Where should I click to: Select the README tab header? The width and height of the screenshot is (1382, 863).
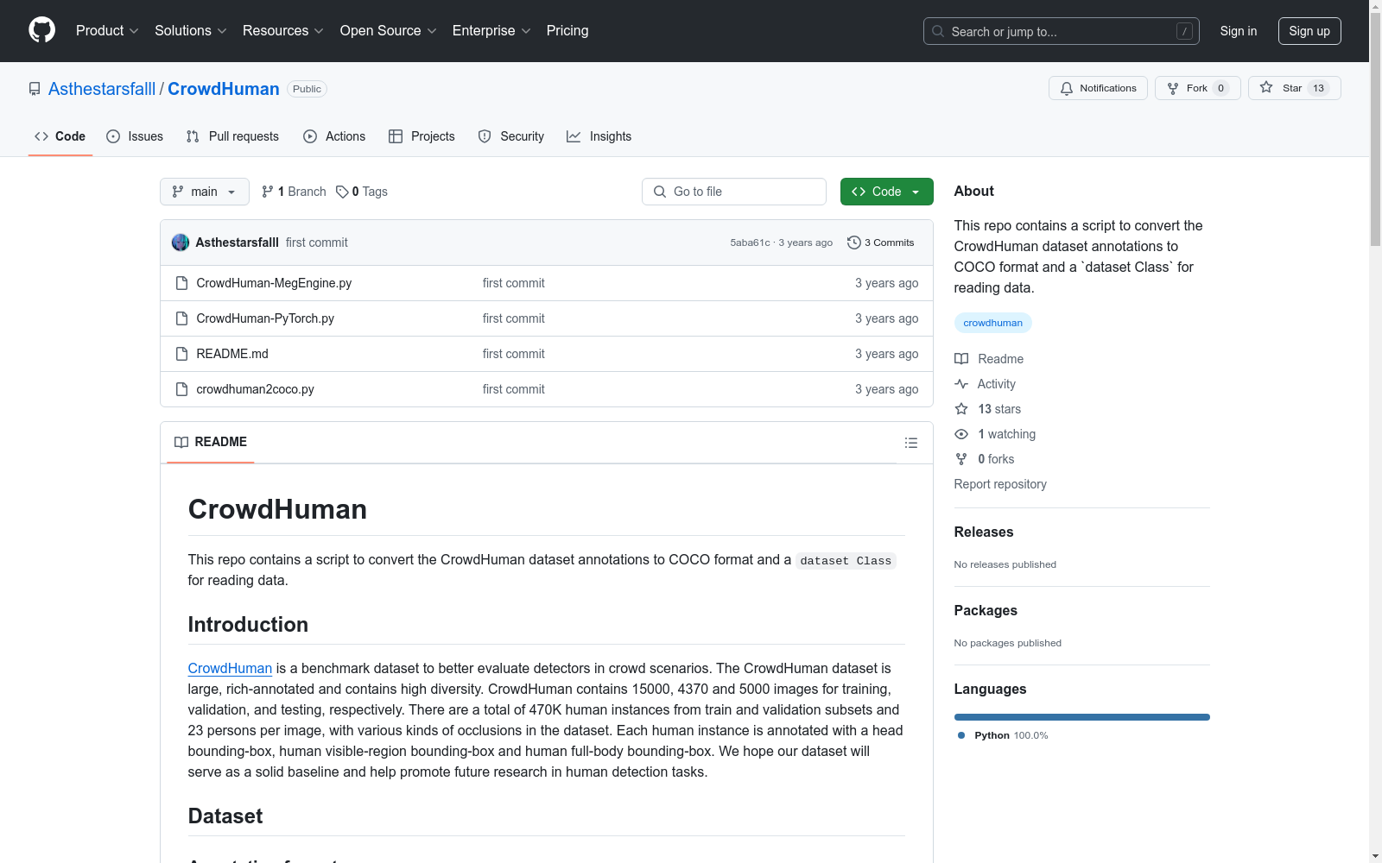(211, 442)
